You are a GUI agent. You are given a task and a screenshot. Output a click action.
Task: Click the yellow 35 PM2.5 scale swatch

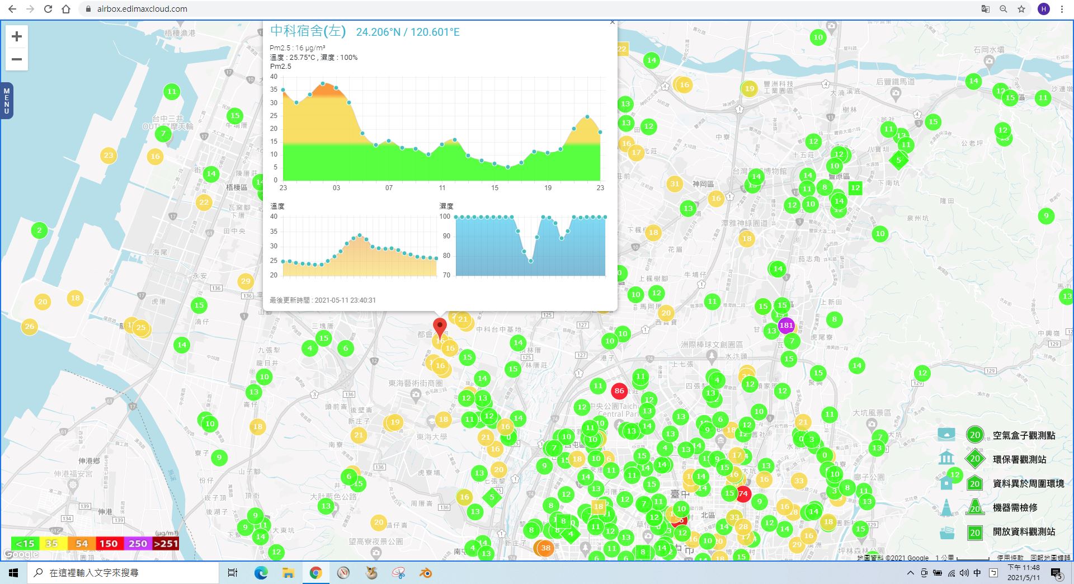click(x=53, y=544)
